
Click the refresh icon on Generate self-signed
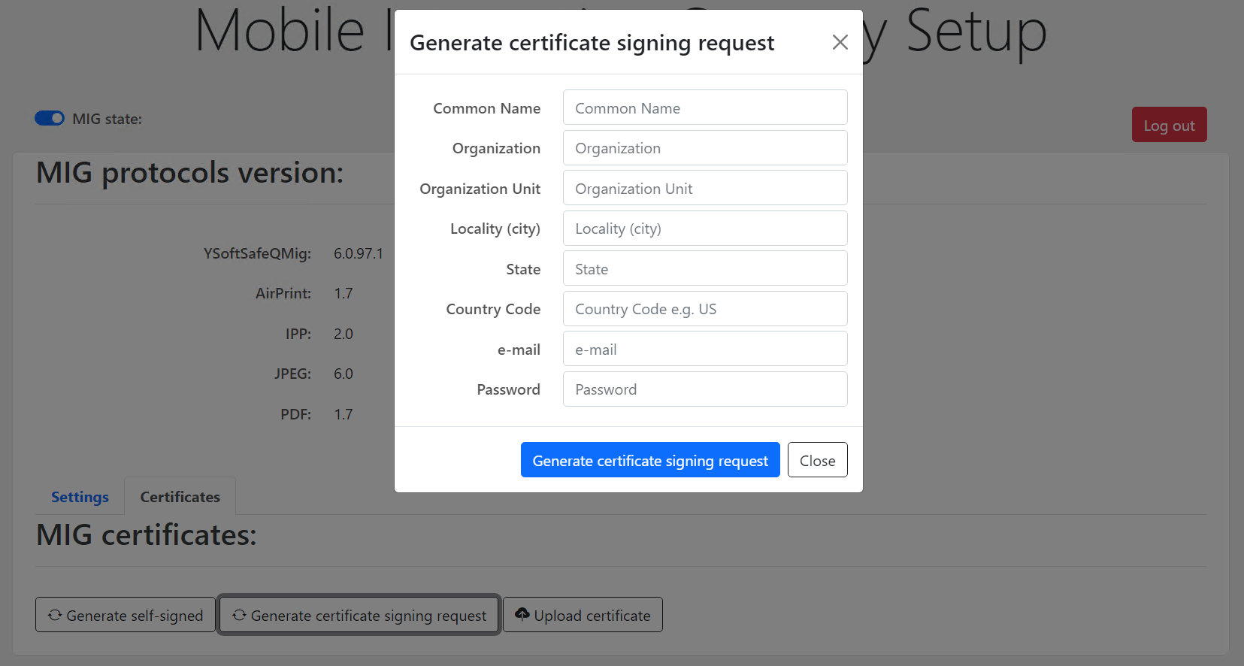click(x=55, y=615)
